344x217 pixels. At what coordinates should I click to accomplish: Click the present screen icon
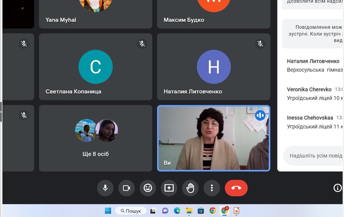pos(169,188)
